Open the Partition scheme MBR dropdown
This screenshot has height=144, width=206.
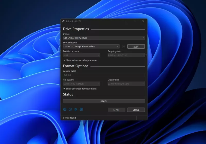pos(81,55)
